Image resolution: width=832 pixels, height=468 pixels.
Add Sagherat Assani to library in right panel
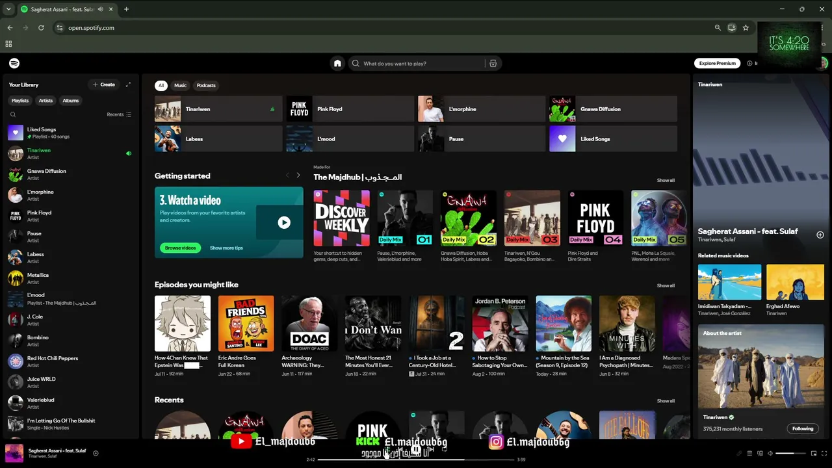(820, 235)
